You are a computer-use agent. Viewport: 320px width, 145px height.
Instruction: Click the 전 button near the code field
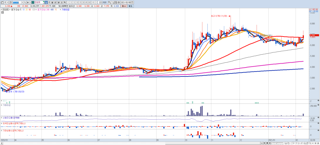coord(11,2)
